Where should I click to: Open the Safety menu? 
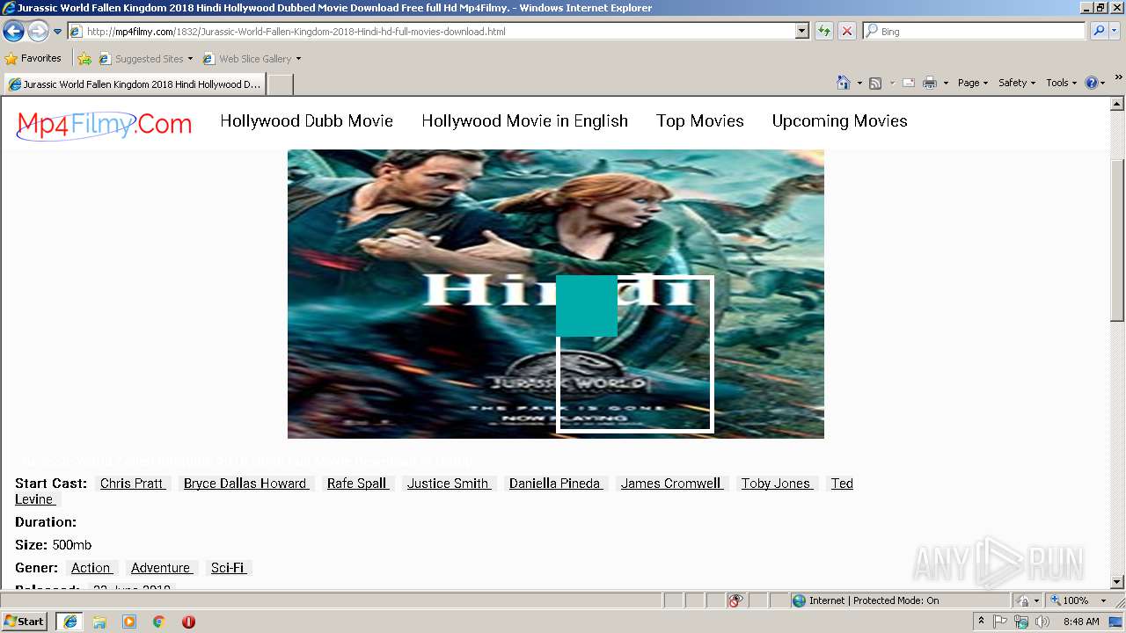click(x=1017, y=83)
